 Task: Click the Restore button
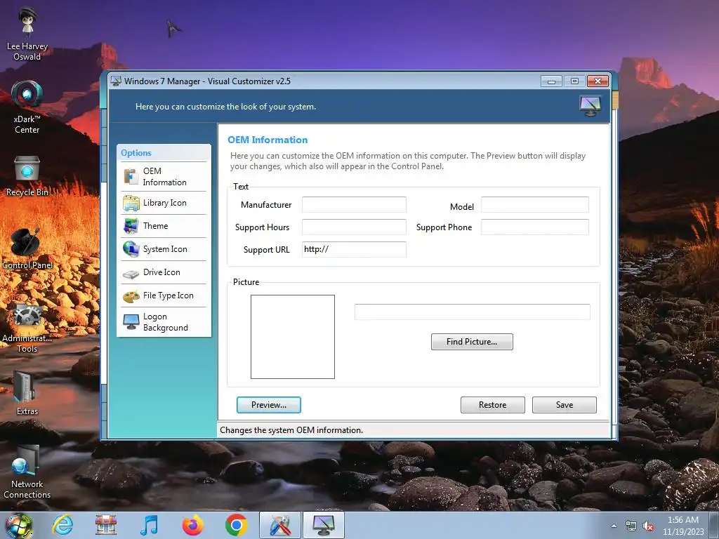(492, 405)
